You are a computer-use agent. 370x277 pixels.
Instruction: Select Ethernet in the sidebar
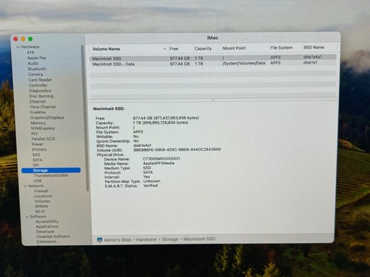pyautogui.click(x=38, y=101)
